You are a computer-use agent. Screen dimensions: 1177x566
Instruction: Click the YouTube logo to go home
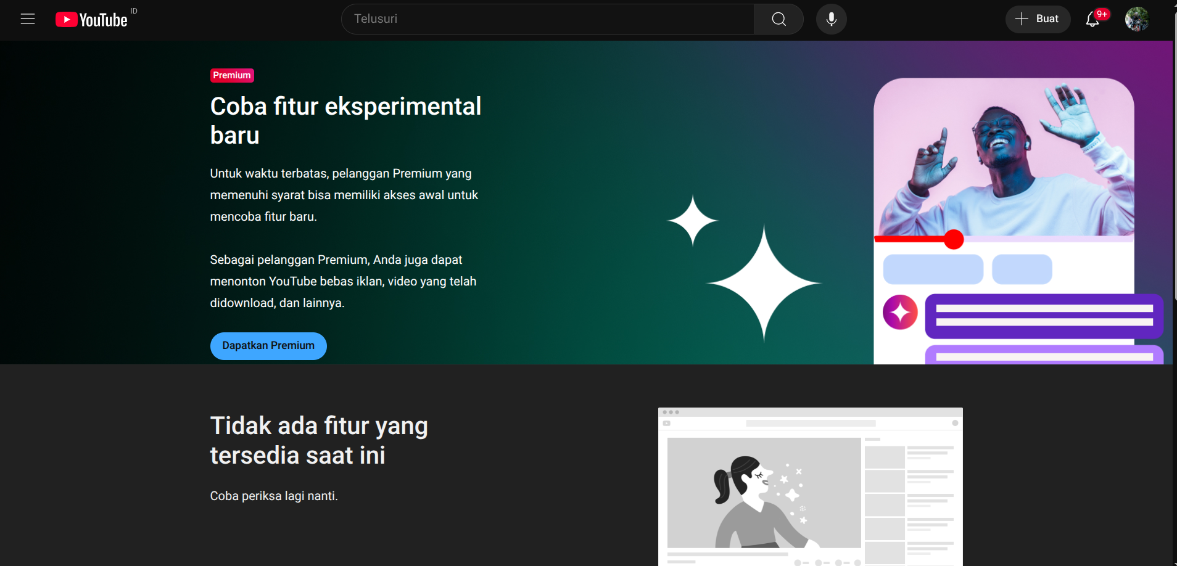(x=91, y=20)
